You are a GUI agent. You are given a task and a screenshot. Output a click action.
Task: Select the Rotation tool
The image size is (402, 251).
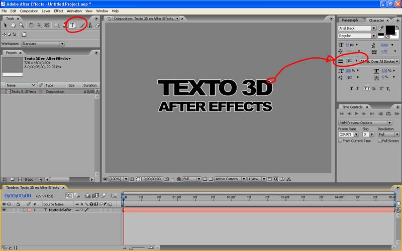(x=31, y=25)
